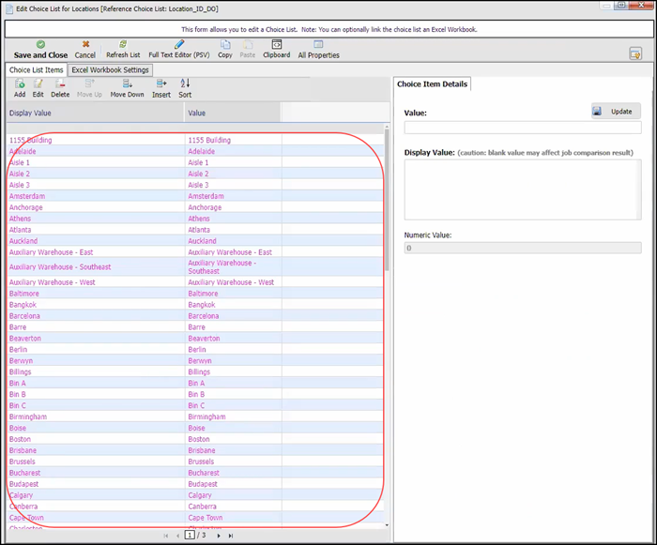Open the Clipboard tool

(x=276, y=44)
